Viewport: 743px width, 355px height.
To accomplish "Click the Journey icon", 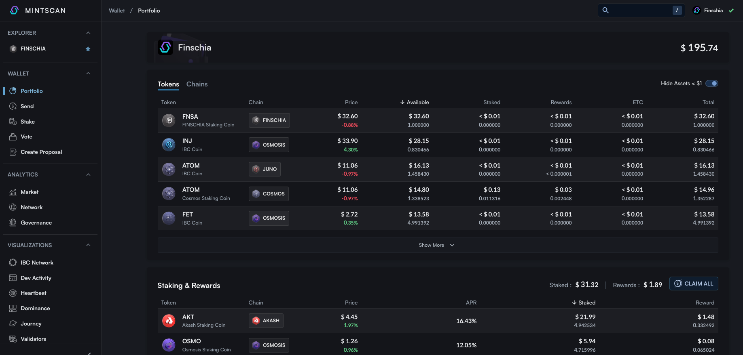I will (13, 323).
